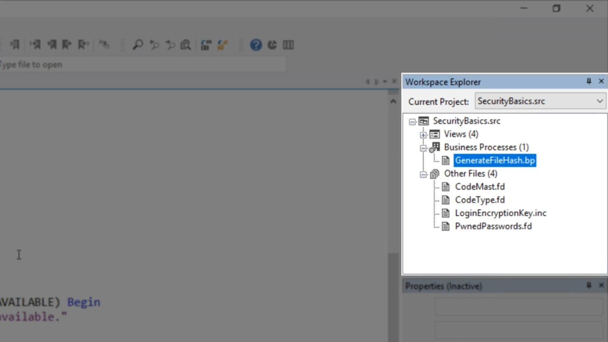
Task: Close the Workspace Explorer panel
Action: point(601,82)
